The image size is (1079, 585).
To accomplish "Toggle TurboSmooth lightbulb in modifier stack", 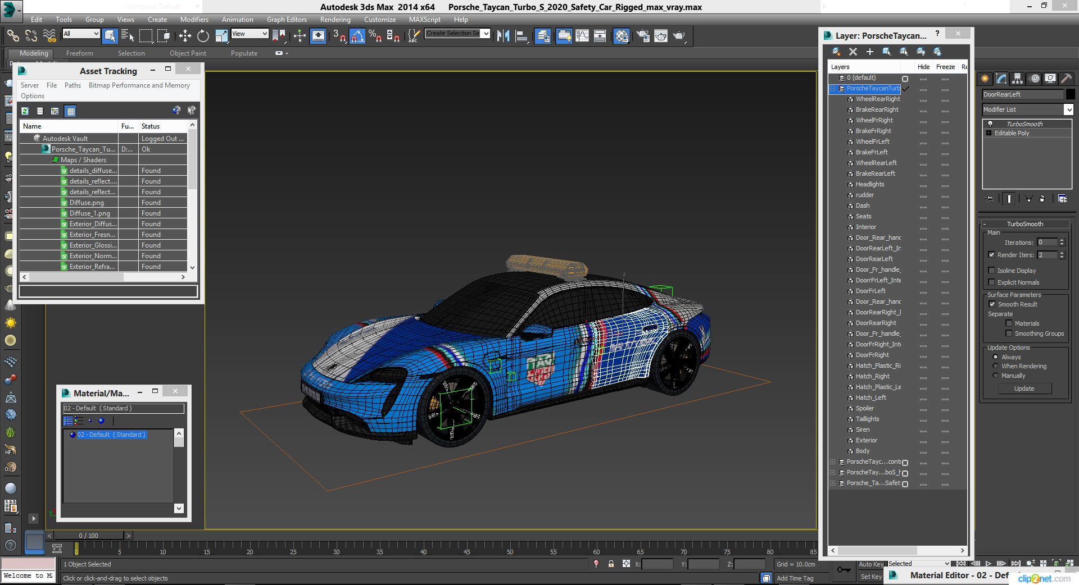I will point(990,124).
